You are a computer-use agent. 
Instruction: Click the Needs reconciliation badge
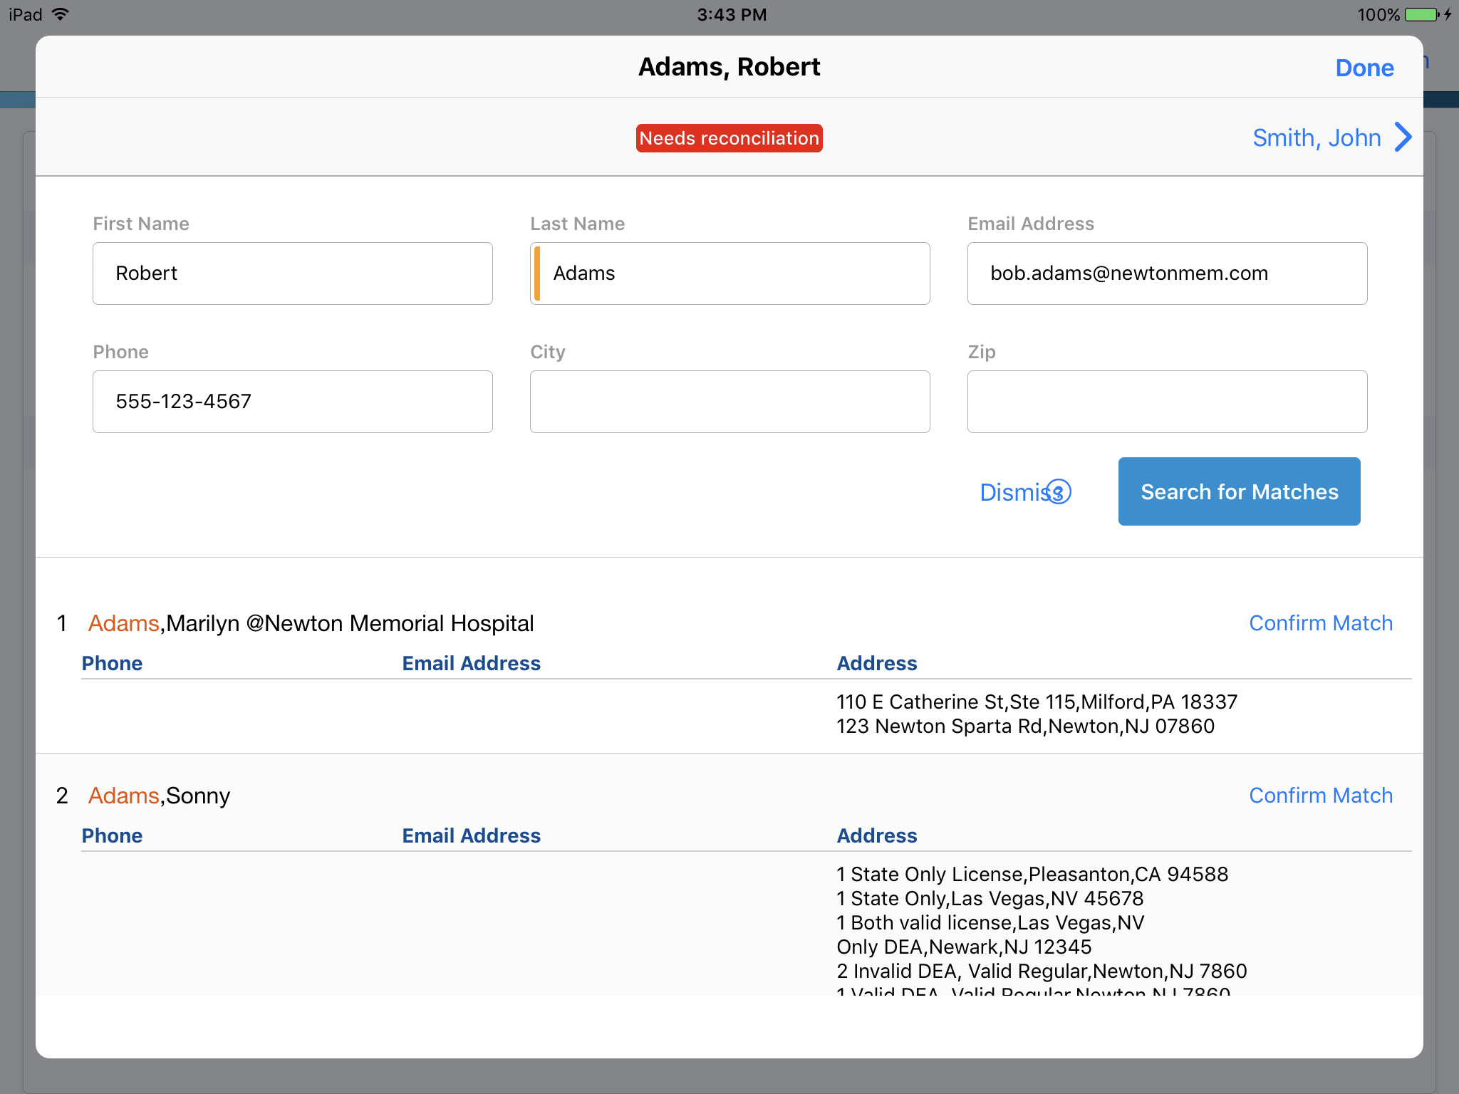click(x=729, y=138)
